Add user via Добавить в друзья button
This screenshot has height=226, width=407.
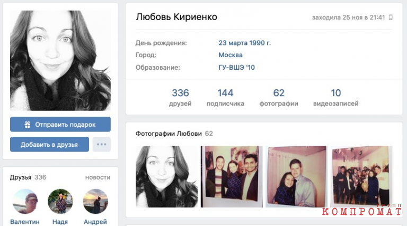[x=49, y=144]
